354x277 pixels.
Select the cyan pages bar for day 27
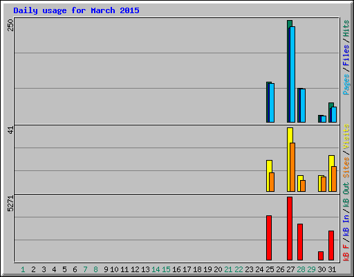pos(292,74)
